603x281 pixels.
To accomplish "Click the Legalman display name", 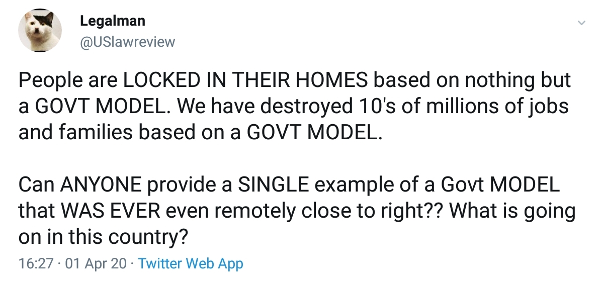I will pos(113,21).
